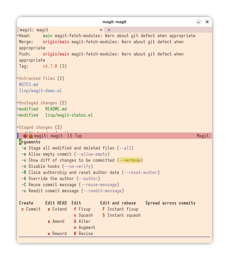Run the Amend command
Image resolution: width=229 pixels, height=260 pixels.
(x=56, y=221)
